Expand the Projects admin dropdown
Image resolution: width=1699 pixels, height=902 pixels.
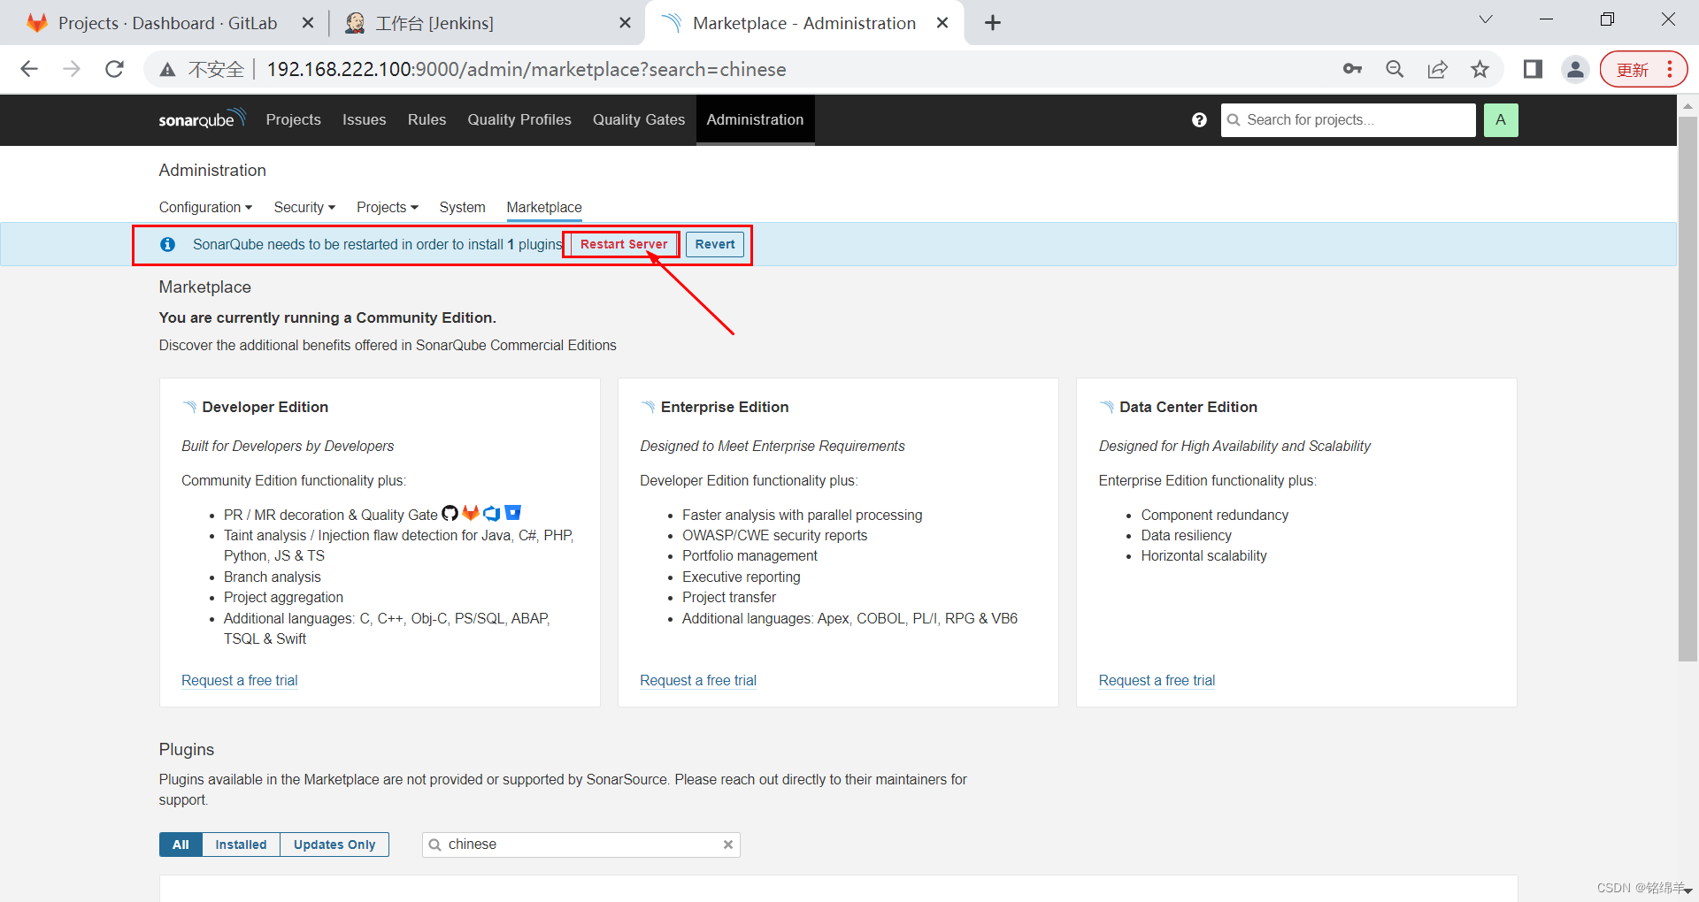(388, 207)
